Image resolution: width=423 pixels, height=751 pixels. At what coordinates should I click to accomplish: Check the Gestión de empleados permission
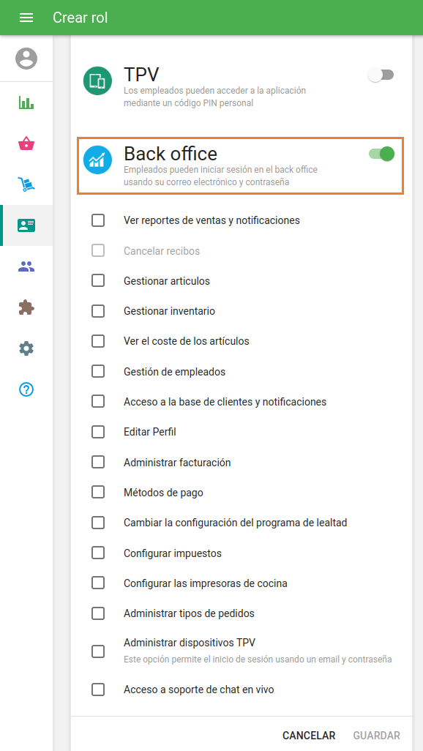tap(98, 371)
